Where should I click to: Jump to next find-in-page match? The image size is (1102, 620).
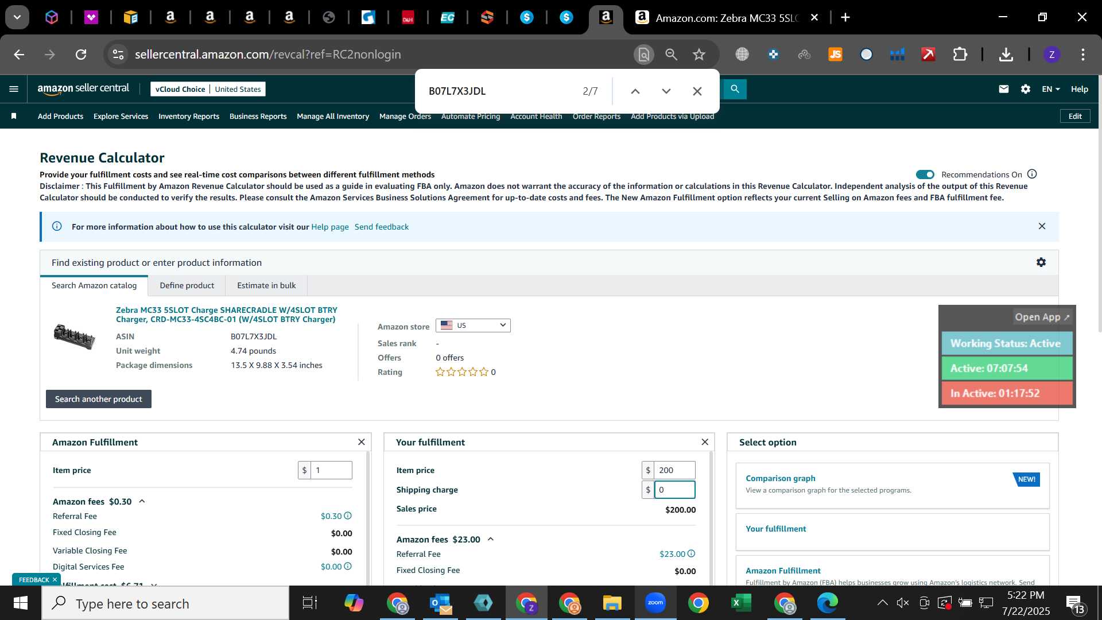[x=666, y=91]
